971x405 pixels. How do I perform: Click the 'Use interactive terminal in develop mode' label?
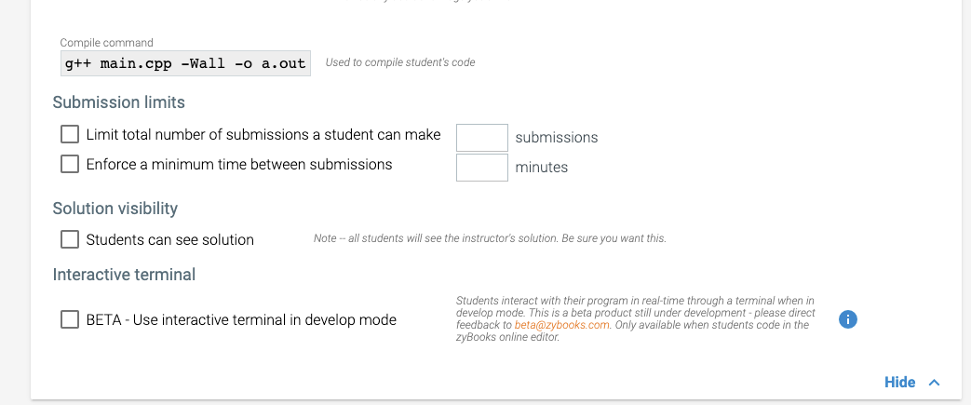[x=241, y=320]
